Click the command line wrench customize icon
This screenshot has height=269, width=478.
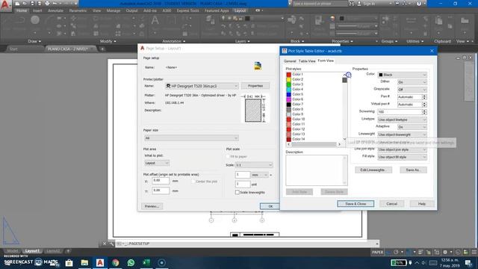tap(111, 244)
